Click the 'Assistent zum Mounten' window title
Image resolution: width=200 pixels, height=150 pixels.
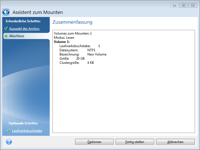(x=38, y=12)
